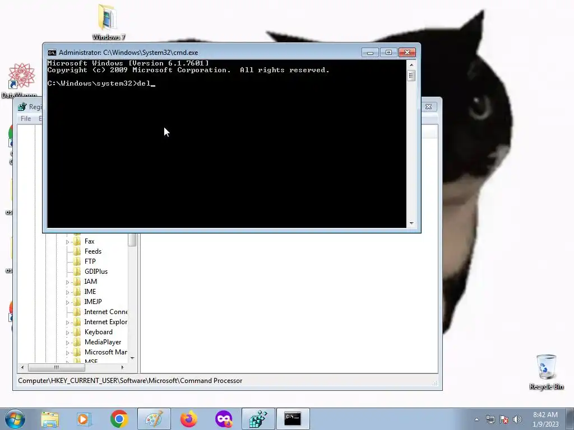Maximize the Command Prompt window
The width and height of the screenshot is (574, 430).
(x=388, y=53)
